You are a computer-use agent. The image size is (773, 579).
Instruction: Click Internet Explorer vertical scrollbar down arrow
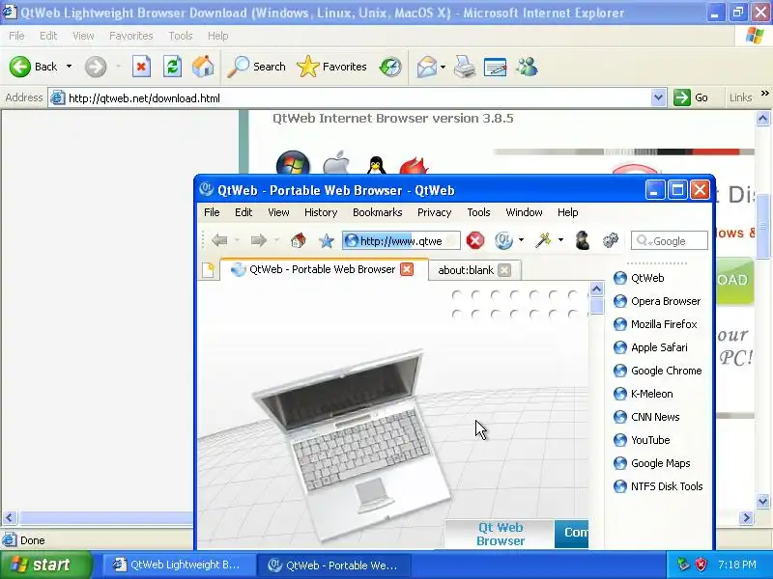[762, 502]
